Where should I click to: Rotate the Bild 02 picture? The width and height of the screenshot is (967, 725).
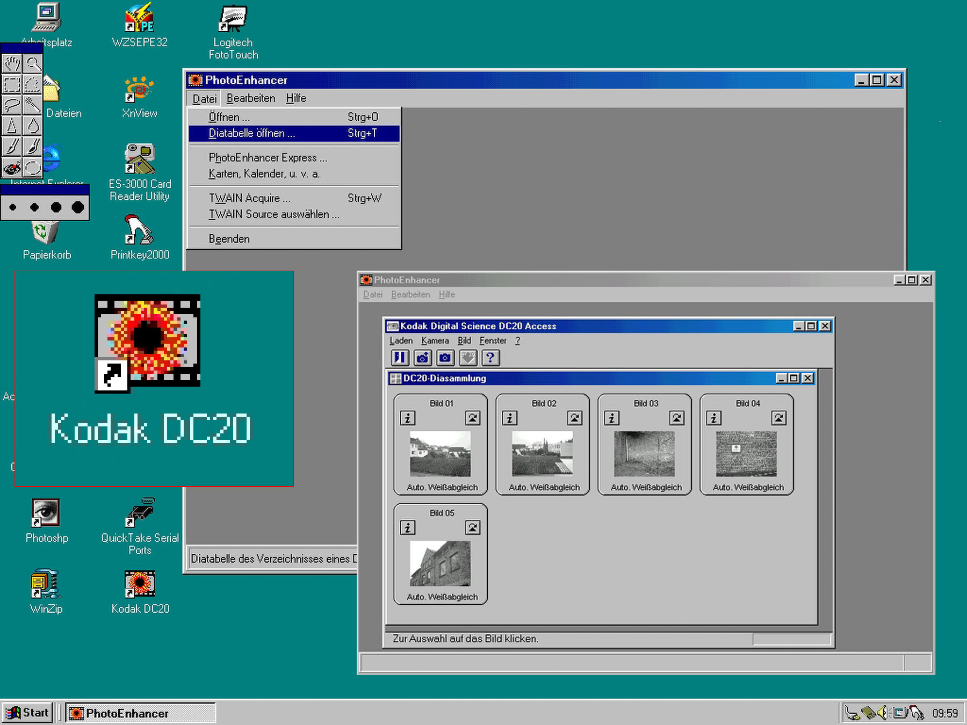[575, 418]
